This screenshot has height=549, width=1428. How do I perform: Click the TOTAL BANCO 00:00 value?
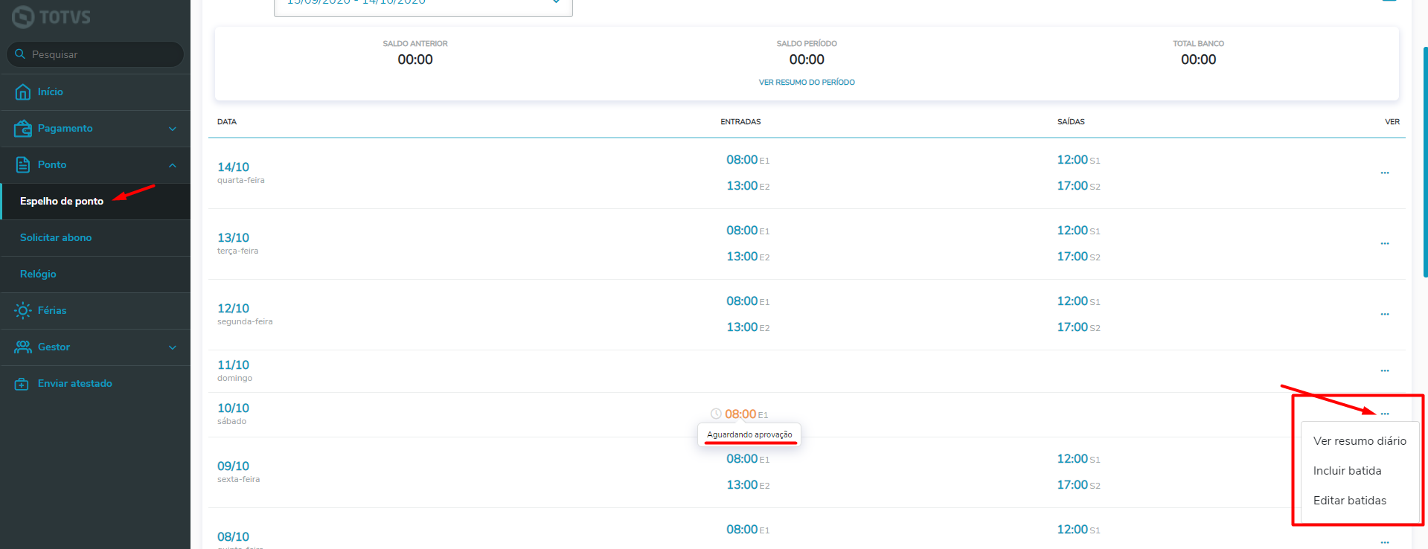[1198, 60]
